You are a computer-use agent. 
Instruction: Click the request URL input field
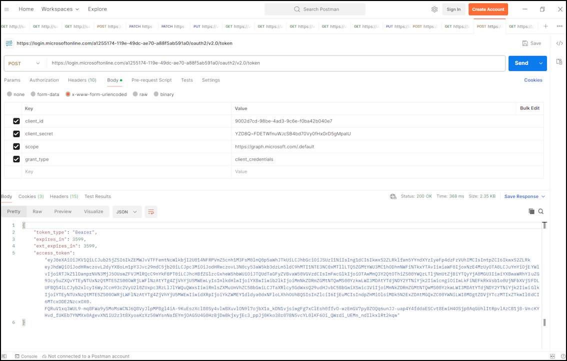pyautogui.click(x=276, y=63)
